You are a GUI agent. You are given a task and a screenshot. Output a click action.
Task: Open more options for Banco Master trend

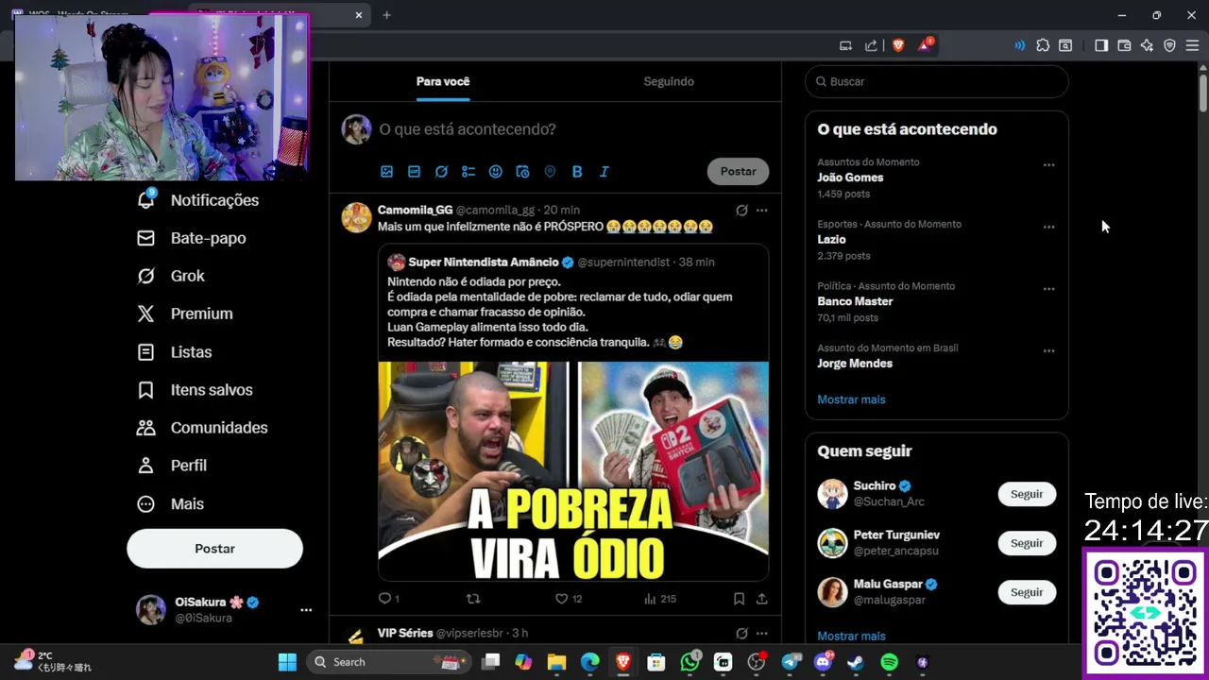point(1048,289)
